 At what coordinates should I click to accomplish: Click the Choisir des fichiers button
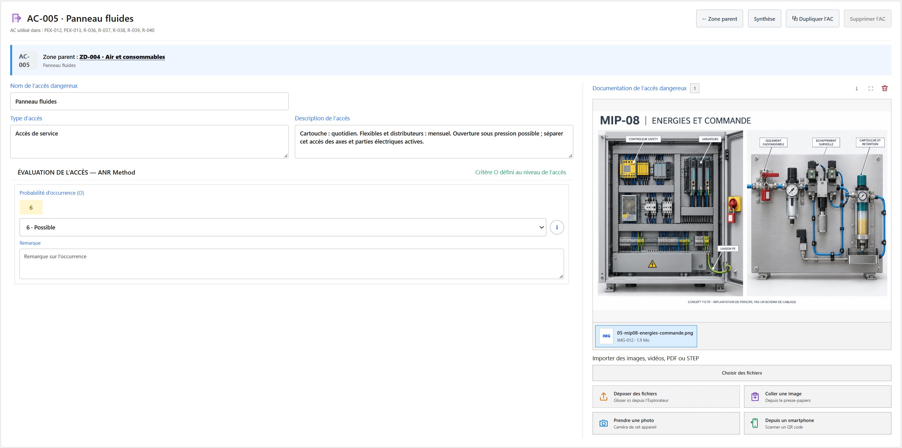pyautogui.click(x=742, y=373)
